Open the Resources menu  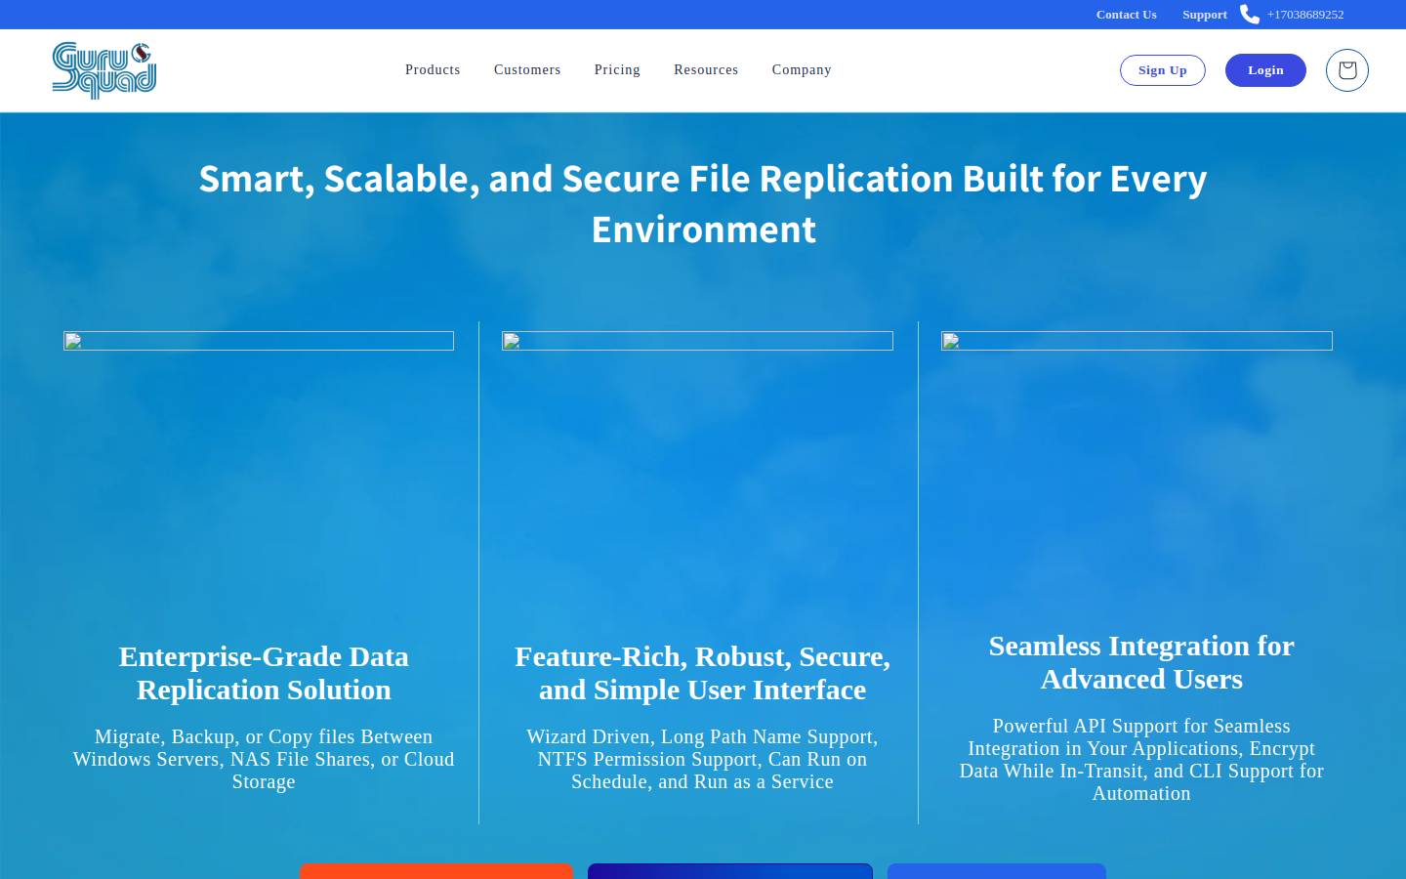click(706, 70)
